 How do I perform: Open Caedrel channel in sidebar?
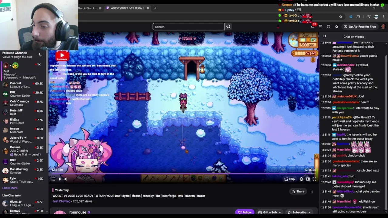click(x=23, y=85)
